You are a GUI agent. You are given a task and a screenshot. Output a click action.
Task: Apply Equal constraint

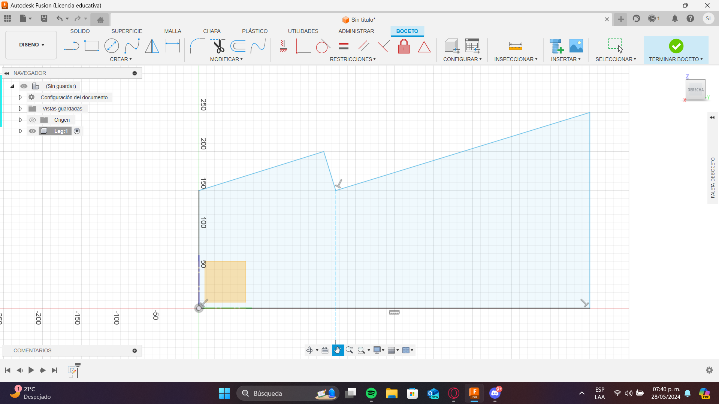(344, 46)
